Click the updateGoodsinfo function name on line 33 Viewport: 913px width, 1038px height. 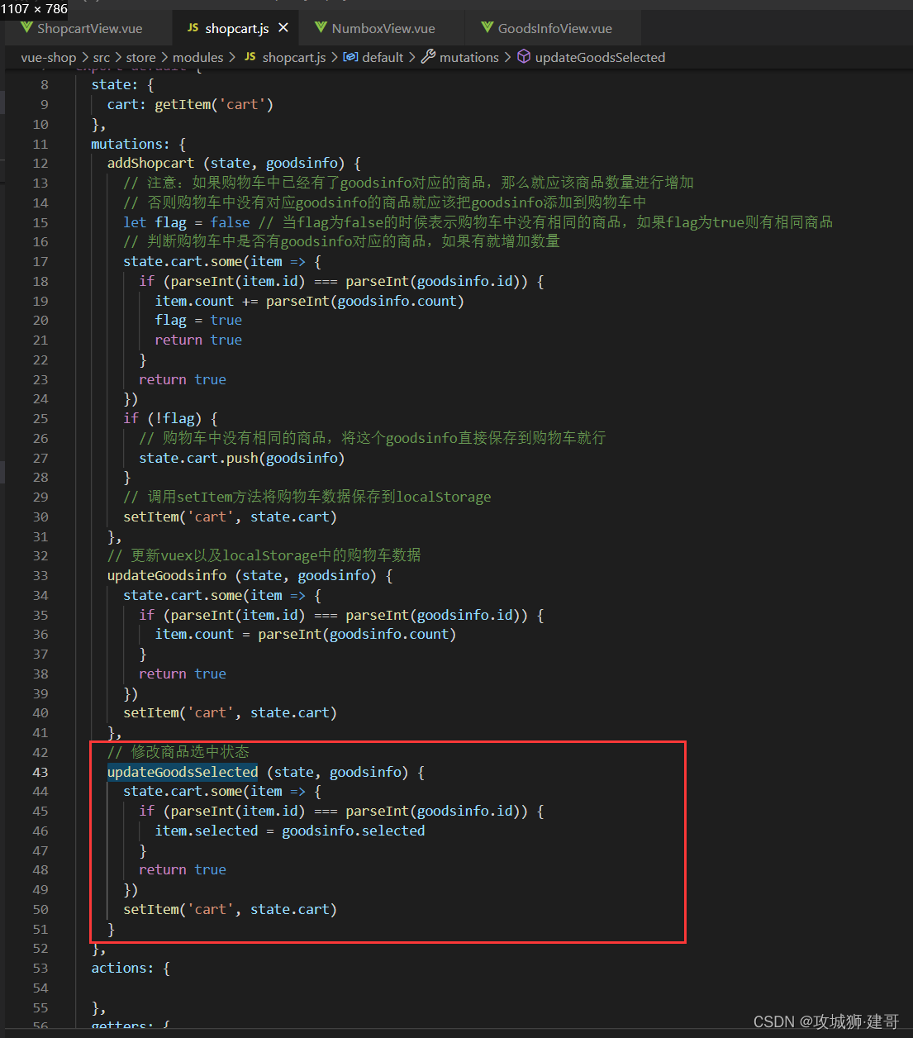tap(167, 575)
